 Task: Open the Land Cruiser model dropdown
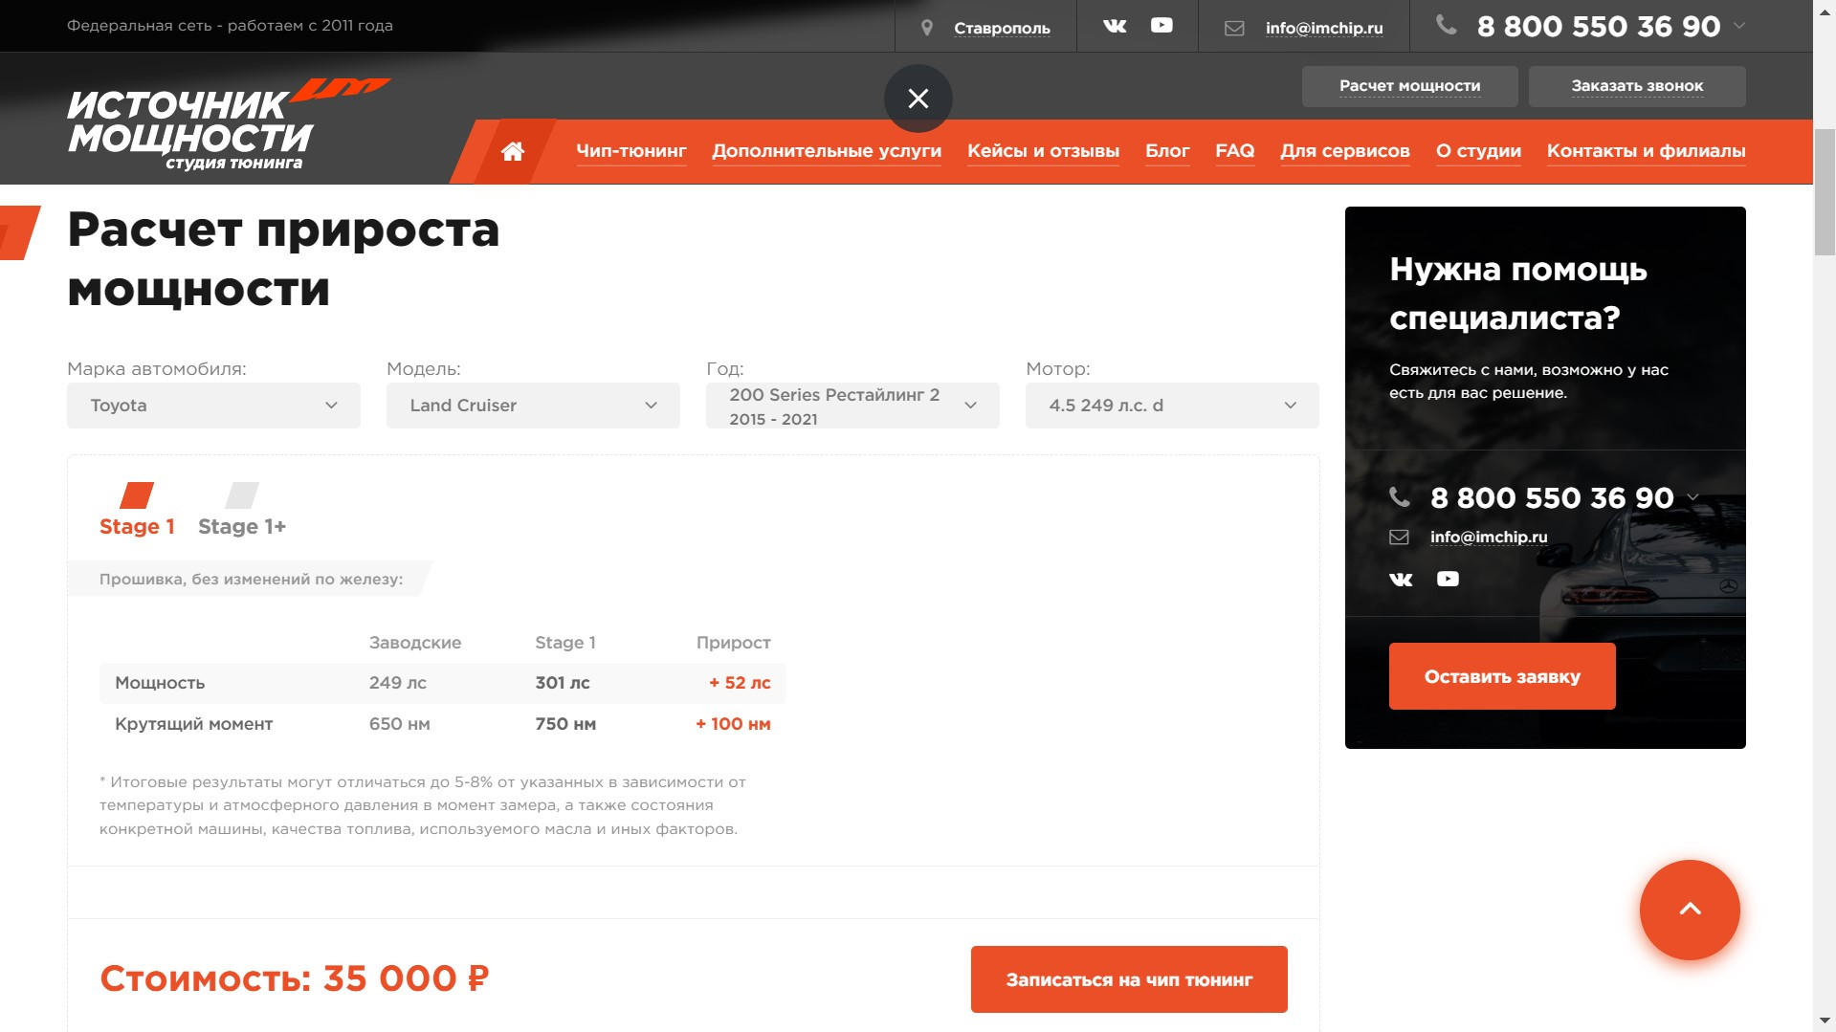[x=533, y=406]
